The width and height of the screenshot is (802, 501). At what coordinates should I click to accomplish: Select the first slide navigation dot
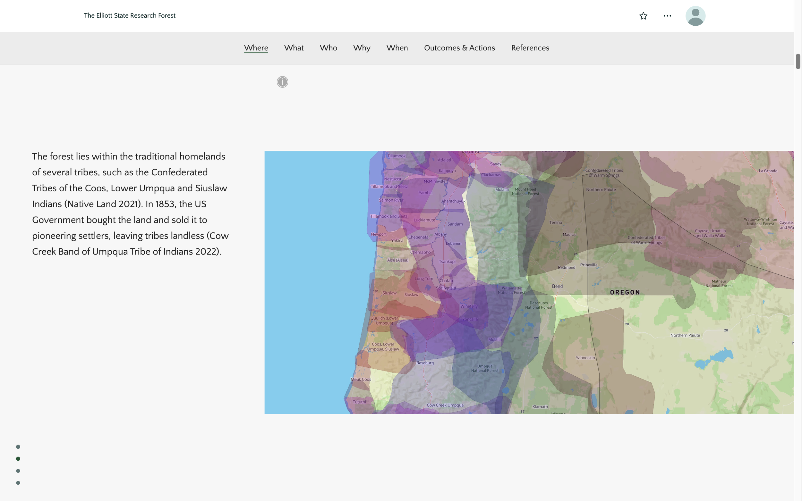(x=18, y=447)
